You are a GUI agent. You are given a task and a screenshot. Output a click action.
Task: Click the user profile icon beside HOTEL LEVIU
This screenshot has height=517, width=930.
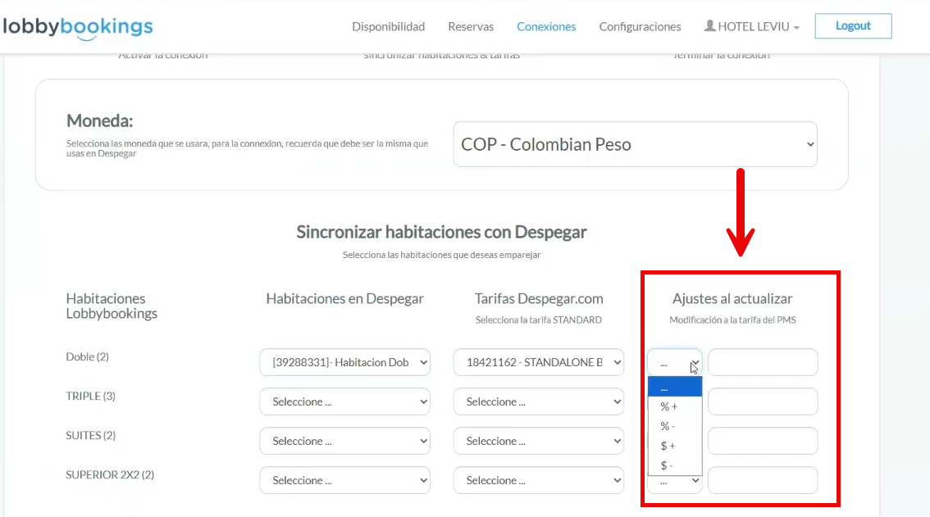click(709, 25)
